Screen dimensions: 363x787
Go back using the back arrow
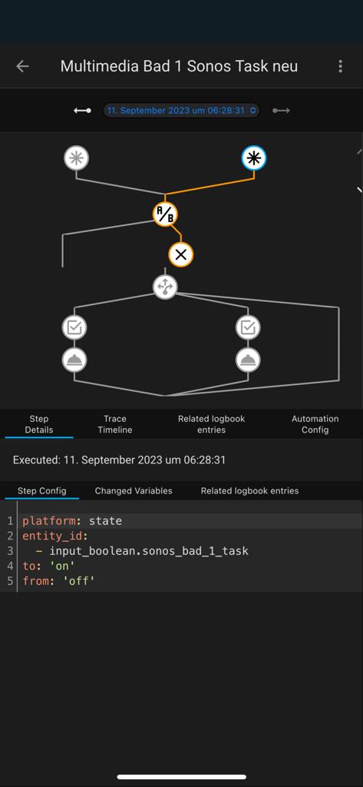coord(22,66)
